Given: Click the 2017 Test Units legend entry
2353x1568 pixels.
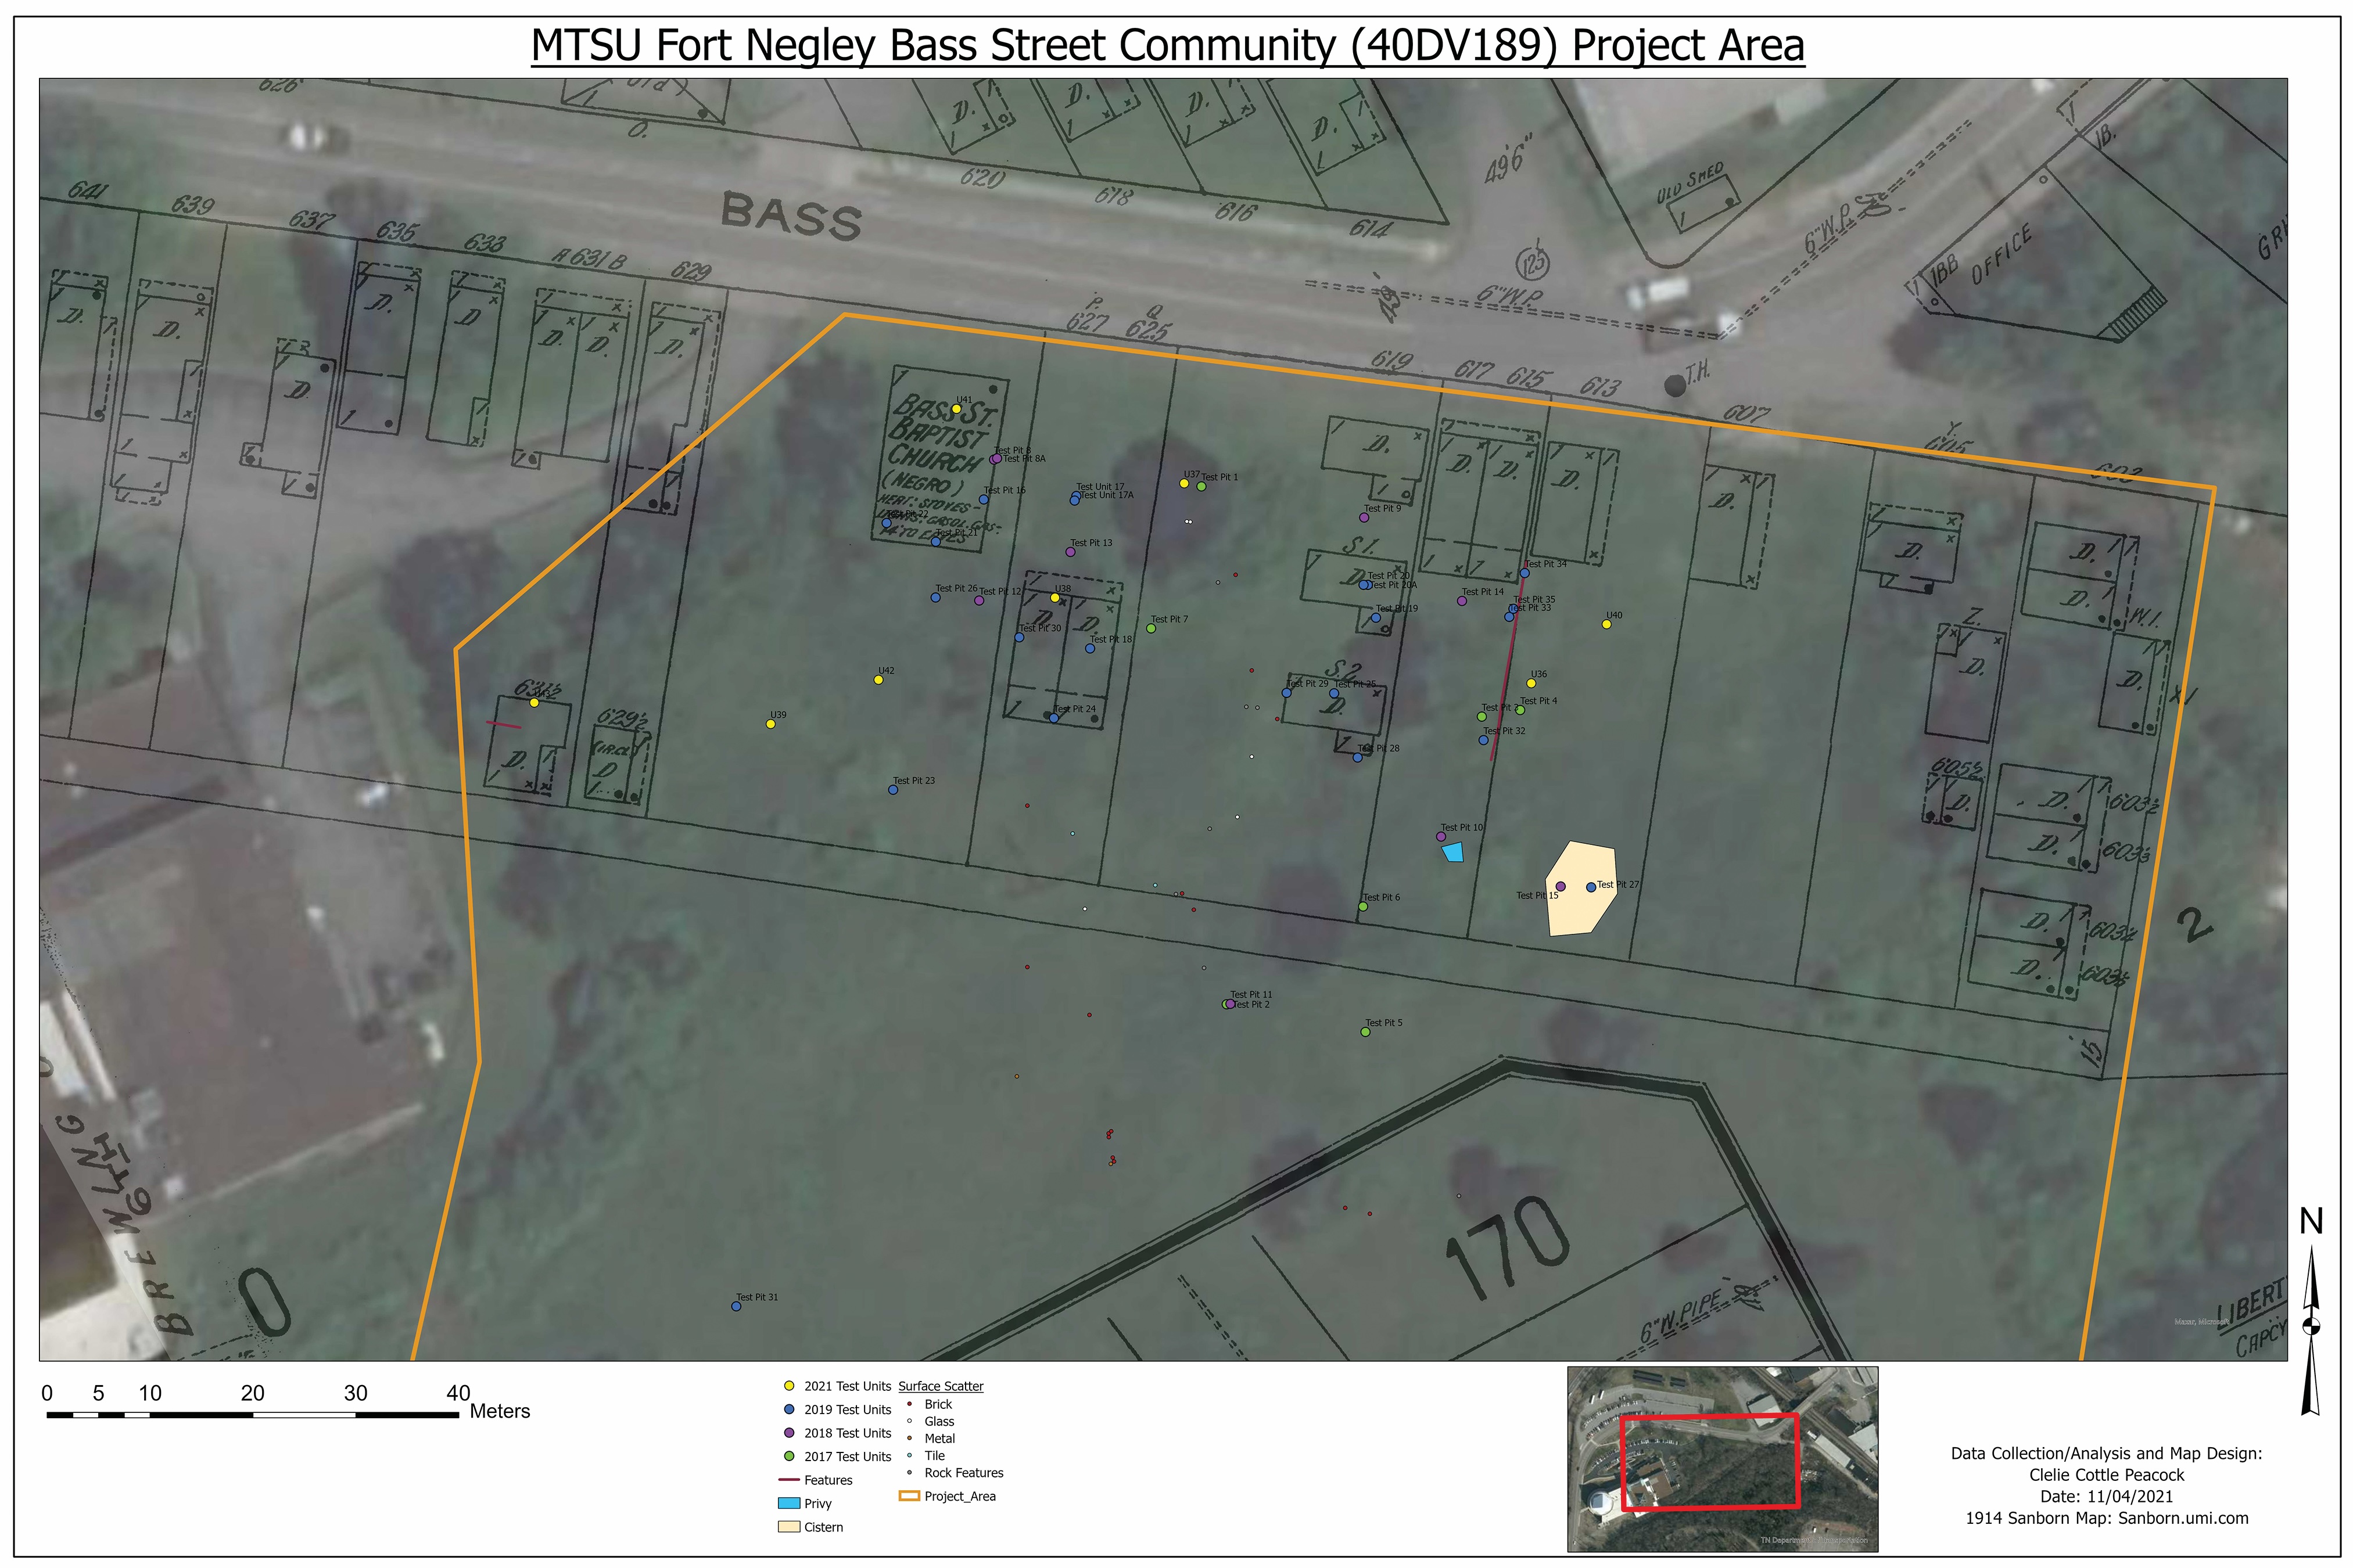Looking at the screenshot, I should pos(837,1457).
